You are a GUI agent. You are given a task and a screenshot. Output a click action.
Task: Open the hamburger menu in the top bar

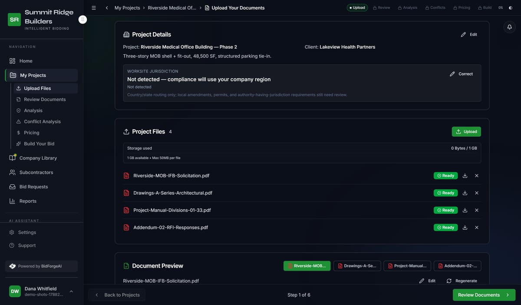(94, 8)
